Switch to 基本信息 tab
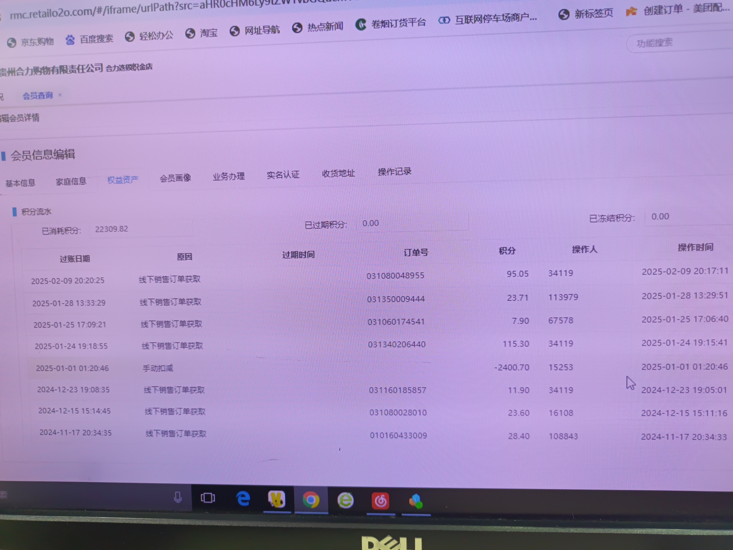The height and width of the screenshot is (550, 733). [x=20, y=183]
